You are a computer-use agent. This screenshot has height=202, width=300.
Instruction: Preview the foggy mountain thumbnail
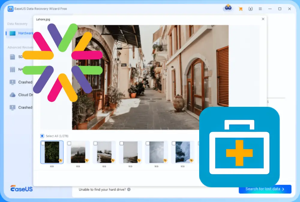(x=78, y=152)
